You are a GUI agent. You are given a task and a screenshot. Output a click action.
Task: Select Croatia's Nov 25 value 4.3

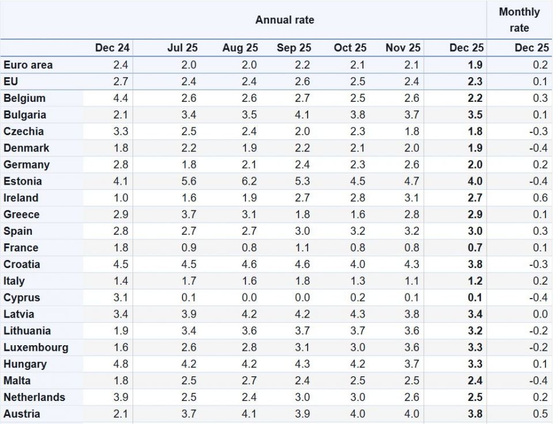pyautogui.click(x=412, y=265)
